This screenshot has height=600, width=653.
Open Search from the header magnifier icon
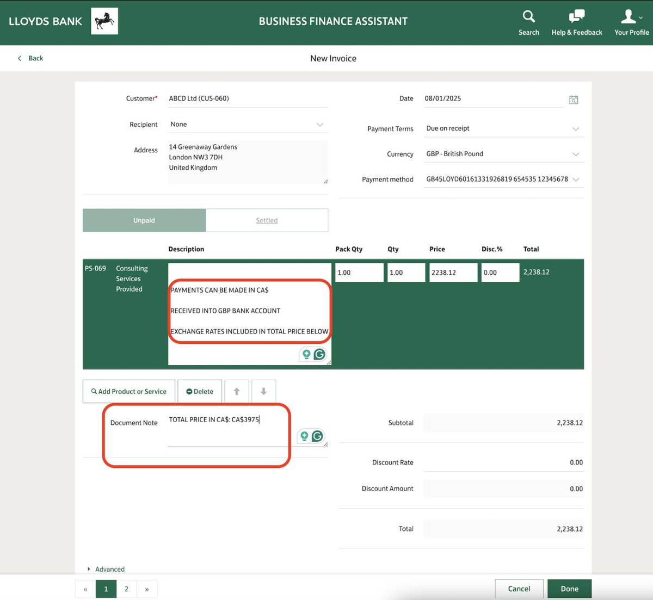pyautogui.click(x=528, y=16)
